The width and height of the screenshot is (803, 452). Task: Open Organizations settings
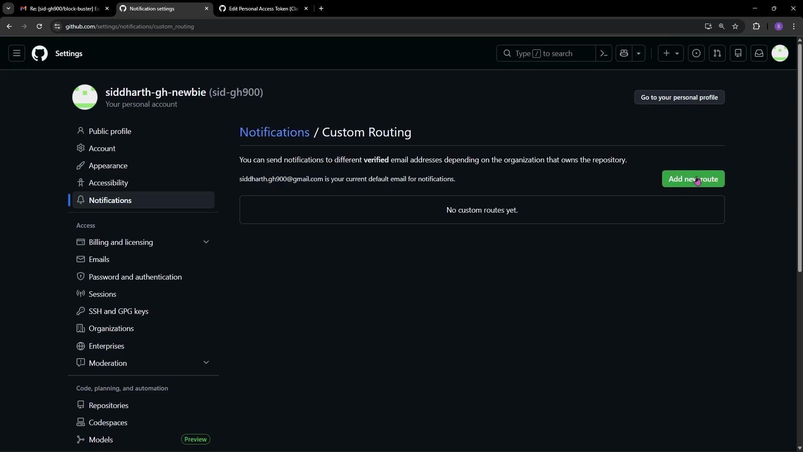coord(143,329)
